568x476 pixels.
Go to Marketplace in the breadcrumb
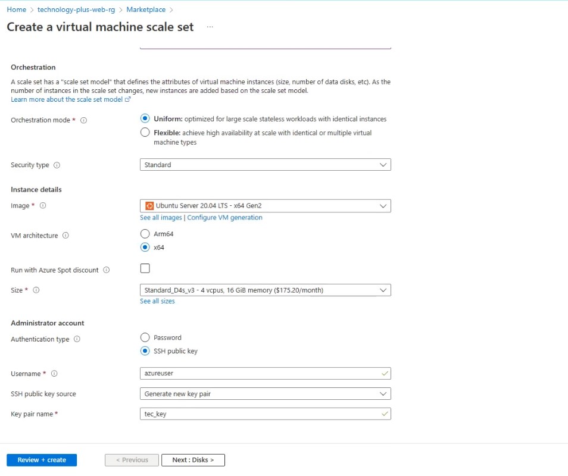tap(145, 10)
